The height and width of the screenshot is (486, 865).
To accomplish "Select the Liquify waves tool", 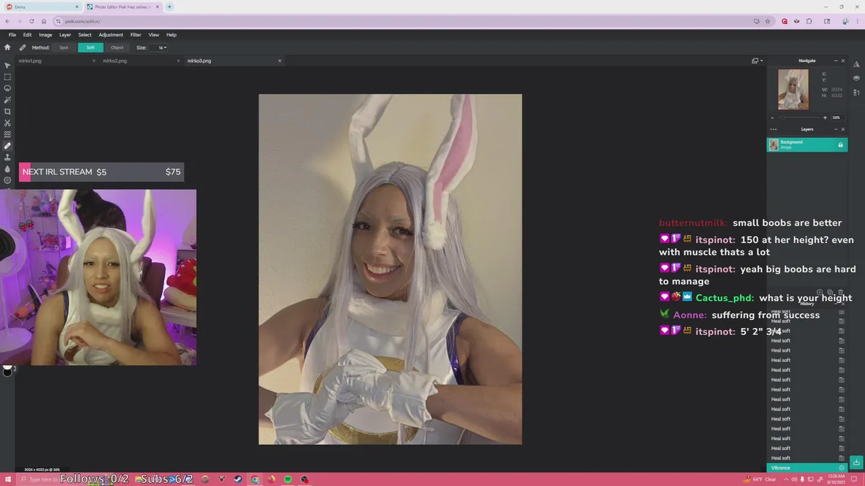I will [7, 134].
